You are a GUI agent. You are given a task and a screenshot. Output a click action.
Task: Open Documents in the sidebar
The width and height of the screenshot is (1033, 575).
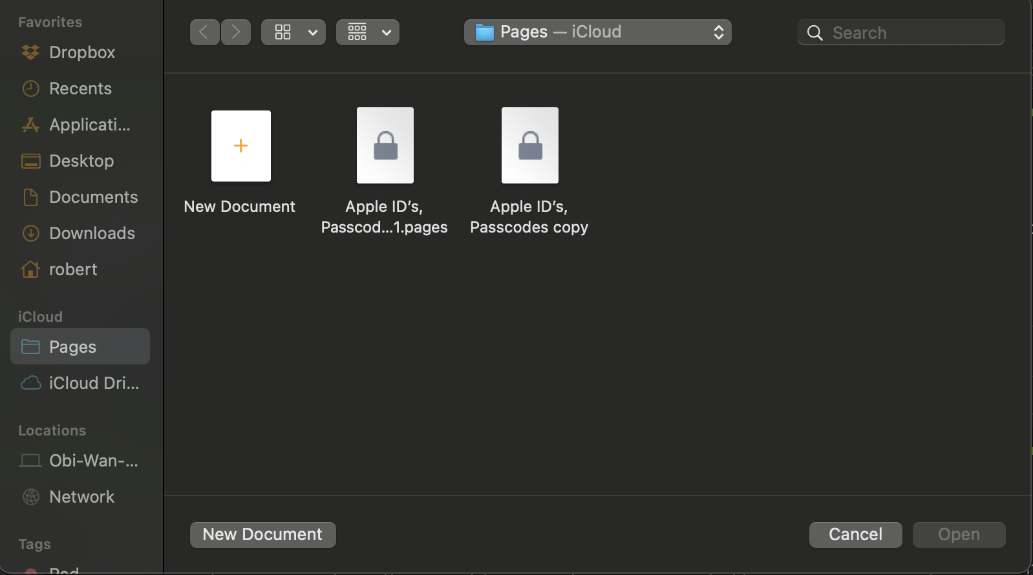tap(93, 197)
